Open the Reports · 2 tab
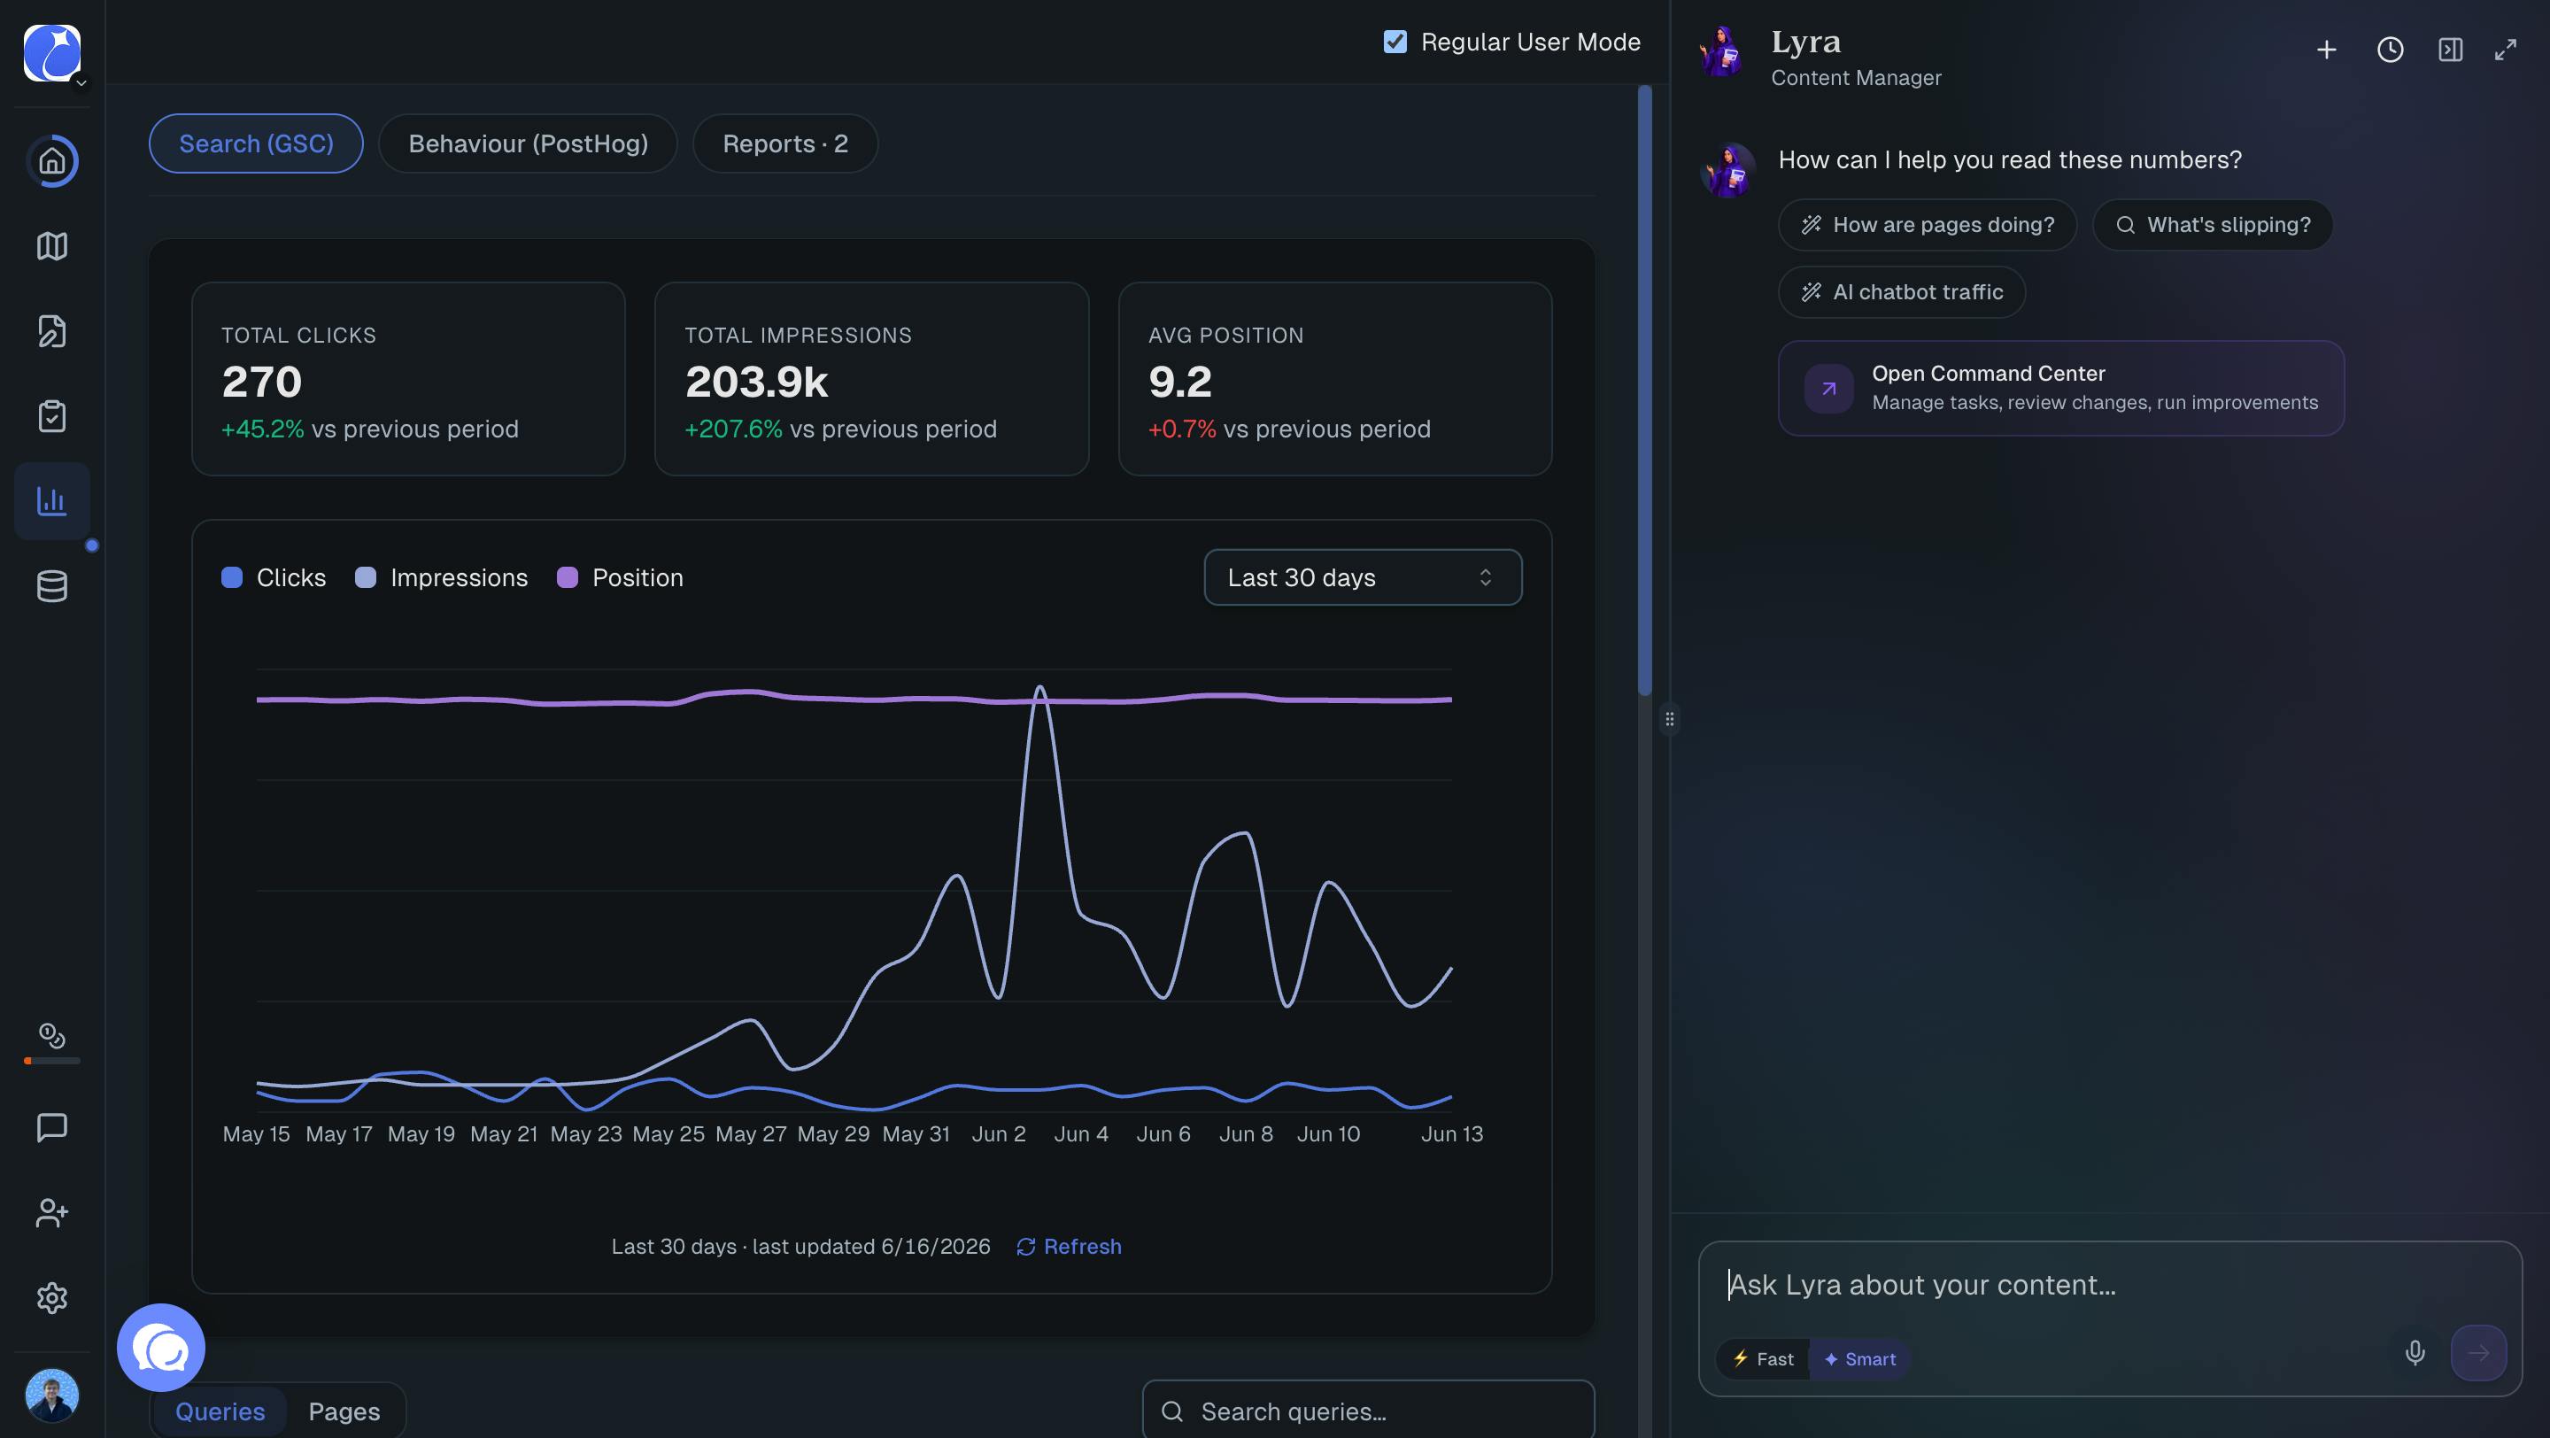 785,143
